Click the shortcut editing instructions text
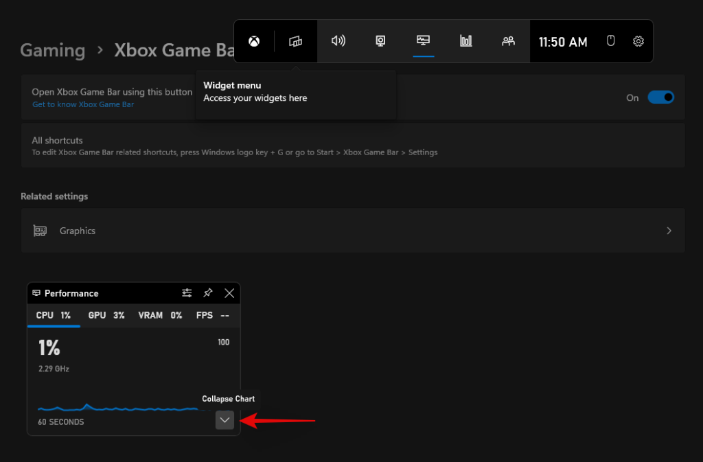 coord(235,152)
